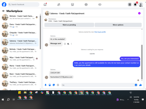The height and width of the screenshot is (109, 146).
Task: Attach a photo with the image icon
Action: [x=50, y=85]
